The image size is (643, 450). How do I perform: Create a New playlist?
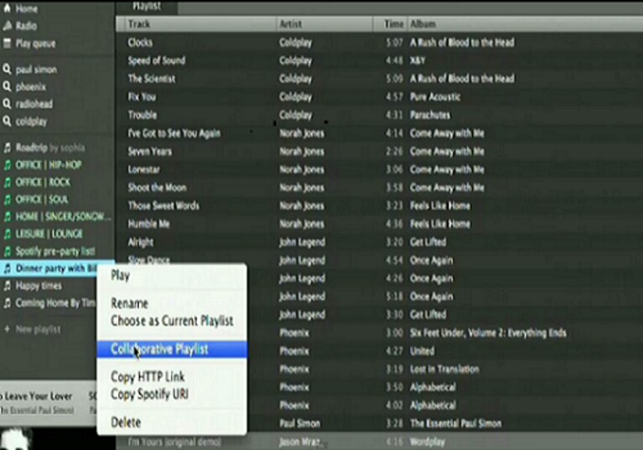point(38,329)
